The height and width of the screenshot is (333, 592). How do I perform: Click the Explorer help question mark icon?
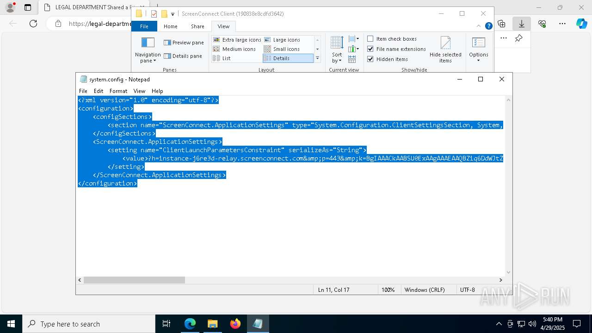pyautogui.click(x=488, y=26)
